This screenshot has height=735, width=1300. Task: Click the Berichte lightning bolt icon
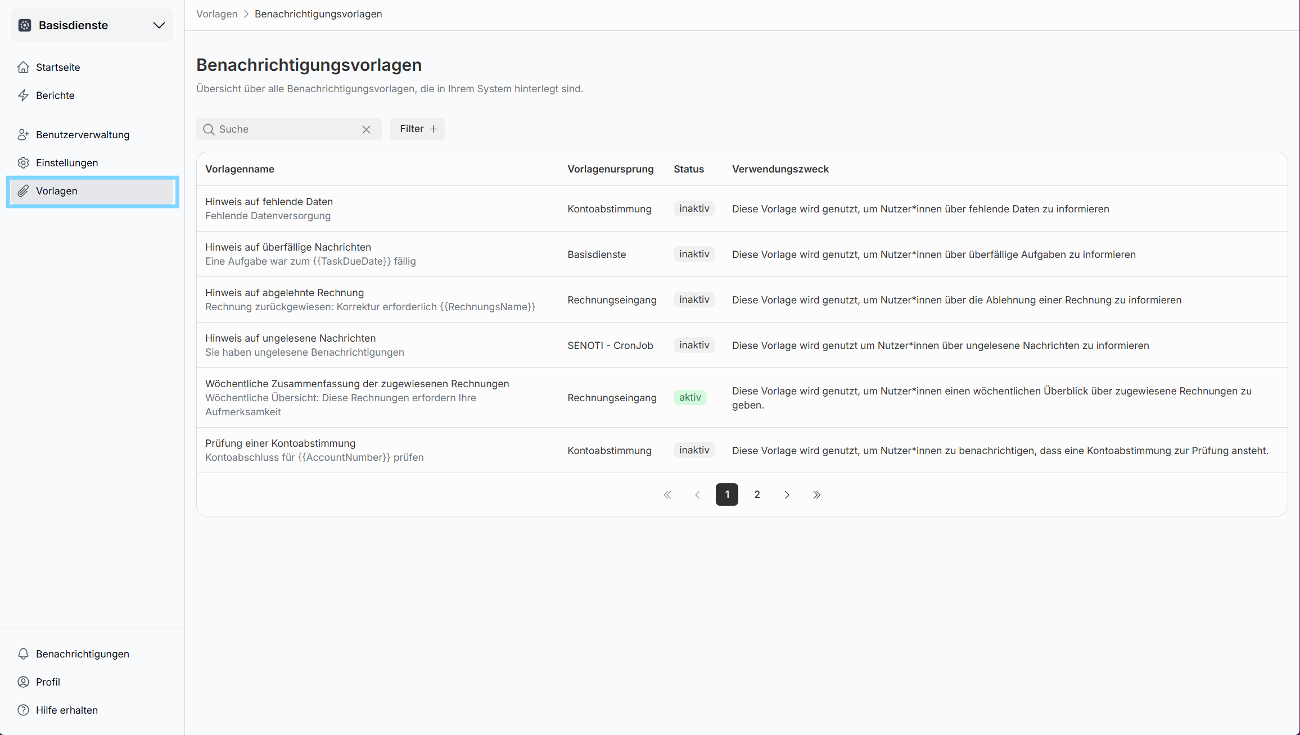click(x=23, y=96)
